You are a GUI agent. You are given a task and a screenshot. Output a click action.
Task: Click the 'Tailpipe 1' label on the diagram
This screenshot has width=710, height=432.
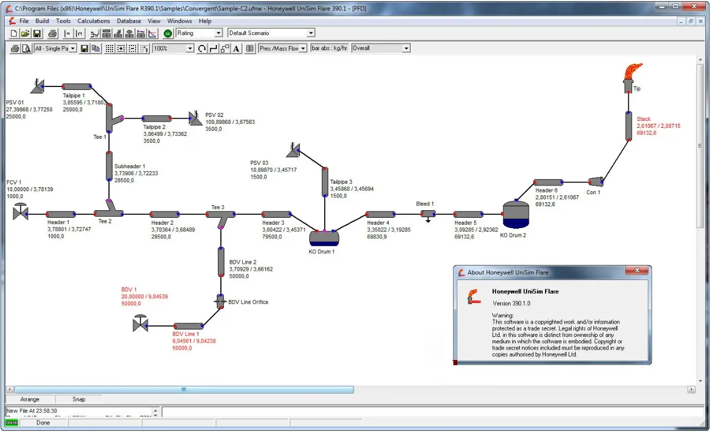(74, 96)
